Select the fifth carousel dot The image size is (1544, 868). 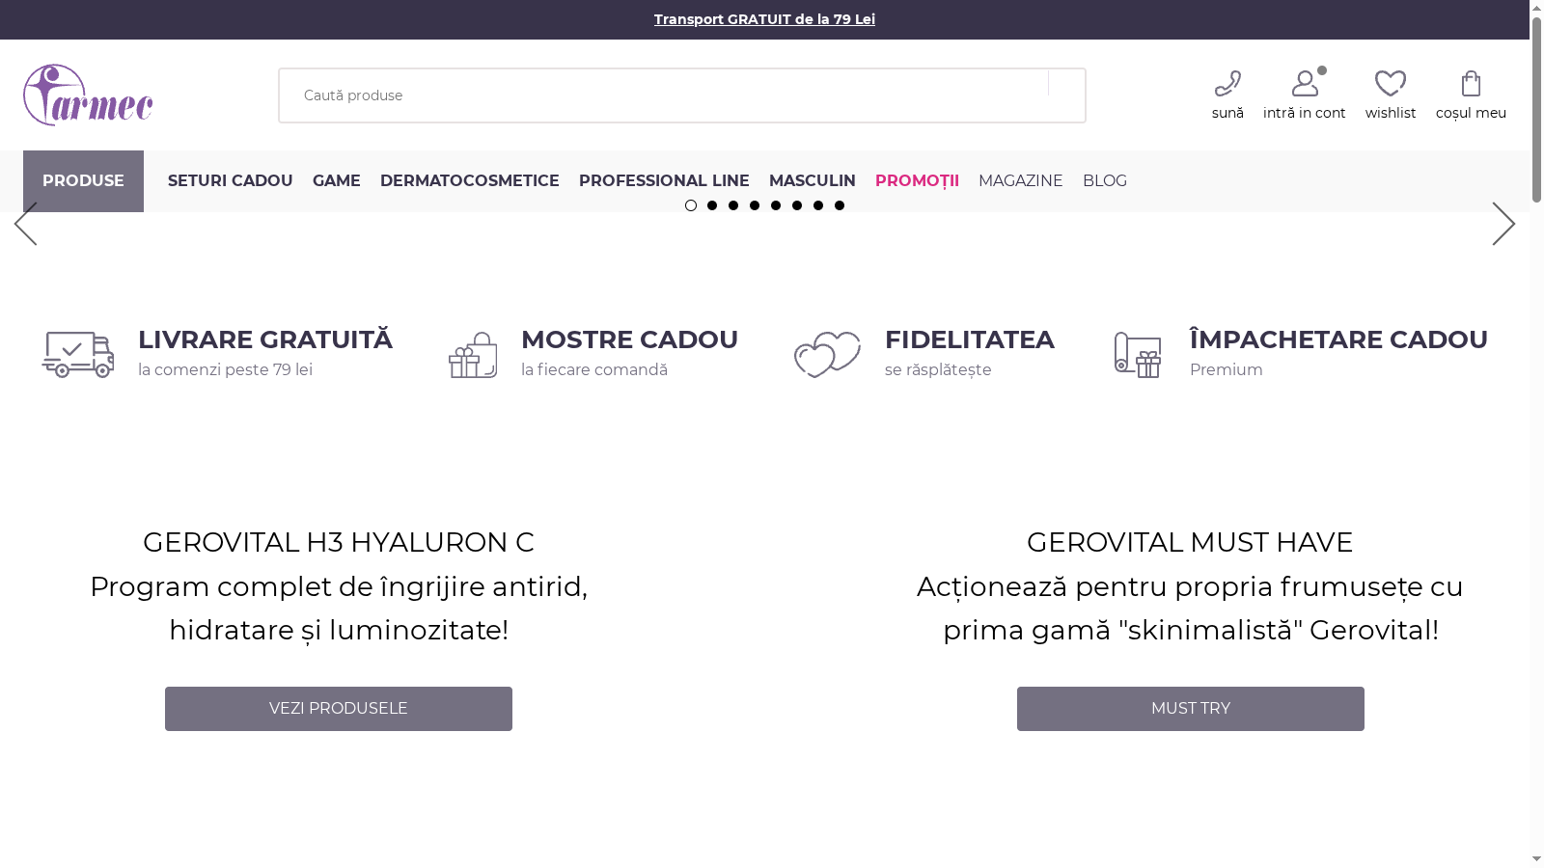point(776,205)
